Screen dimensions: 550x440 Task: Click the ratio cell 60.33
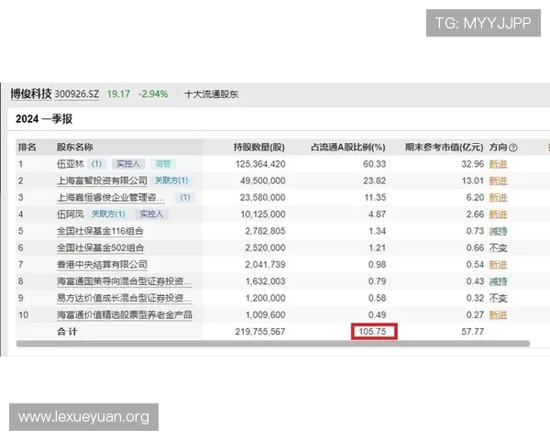point(374,164)
